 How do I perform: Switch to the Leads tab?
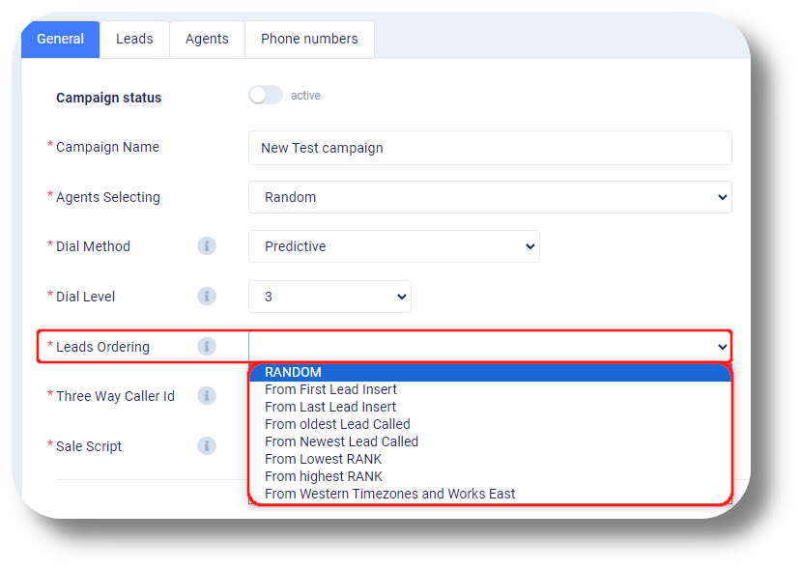134,39
